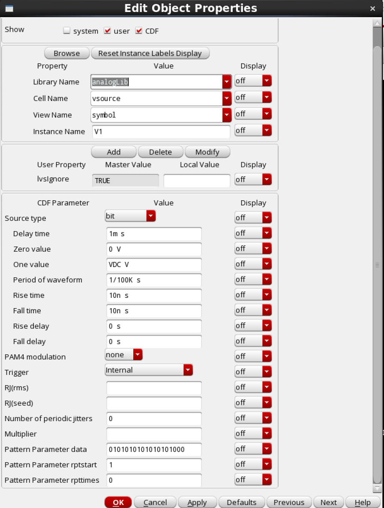
Task: Click into the Instance Name field
Action: point(161,131)
